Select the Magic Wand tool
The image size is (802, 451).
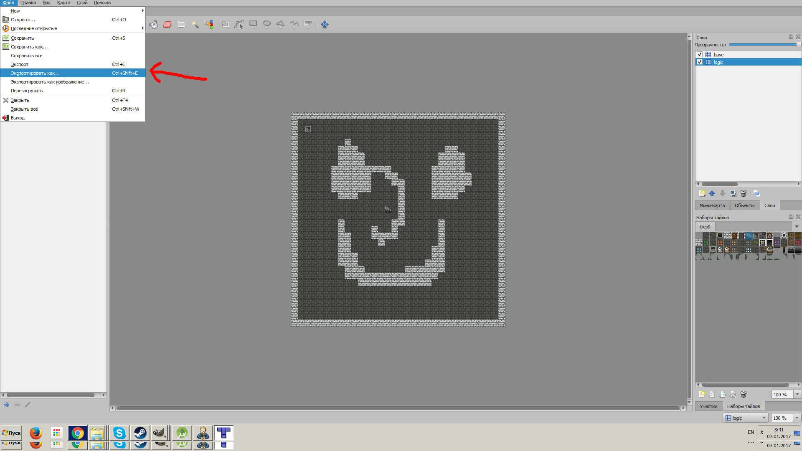(195, 25)
